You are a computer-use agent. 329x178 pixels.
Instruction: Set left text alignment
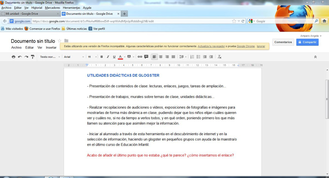pos(154,57)
